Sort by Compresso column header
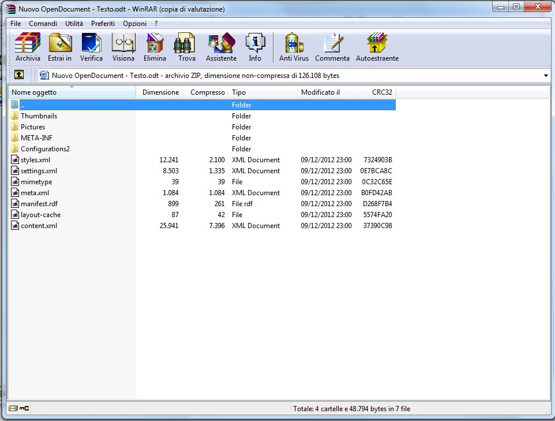555x421 pixels. click(205, 92)
